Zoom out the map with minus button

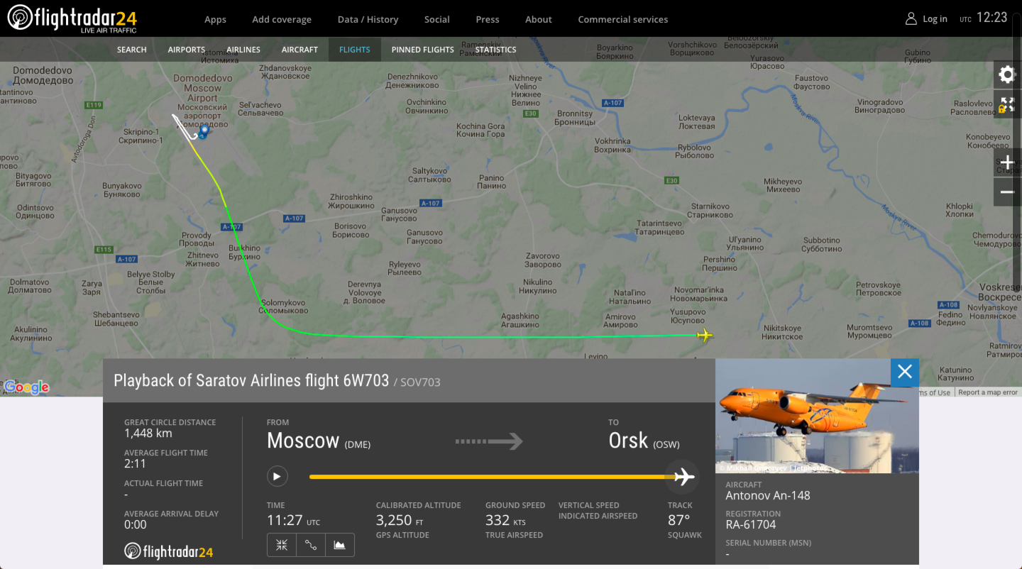pyautogui.click(x=1007, y=192)
